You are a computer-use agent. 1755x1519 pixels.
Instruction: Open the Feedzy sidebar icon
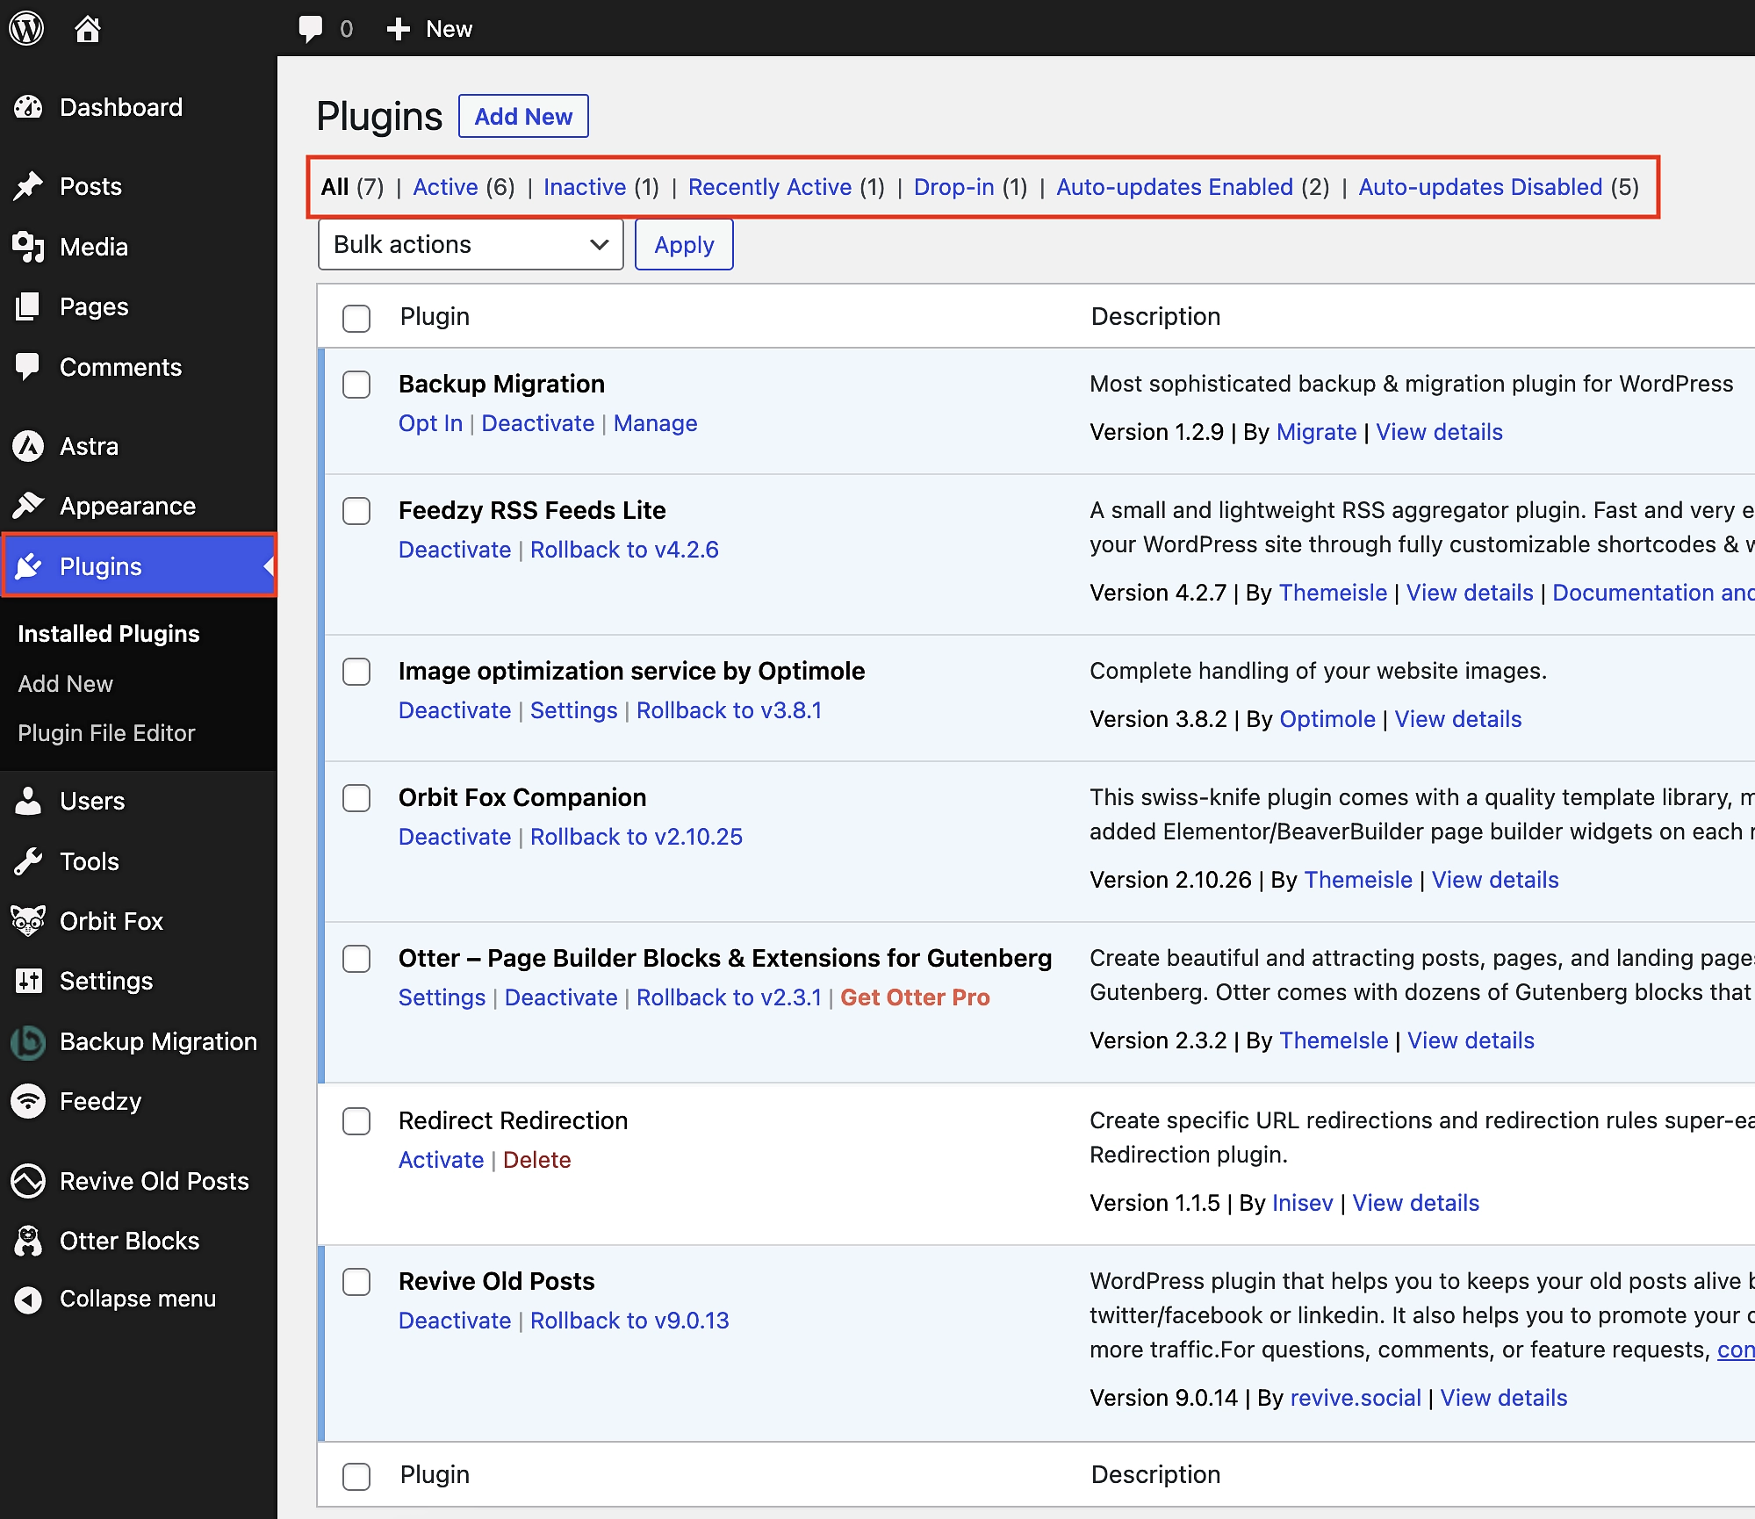click(x=29, y=1101)
